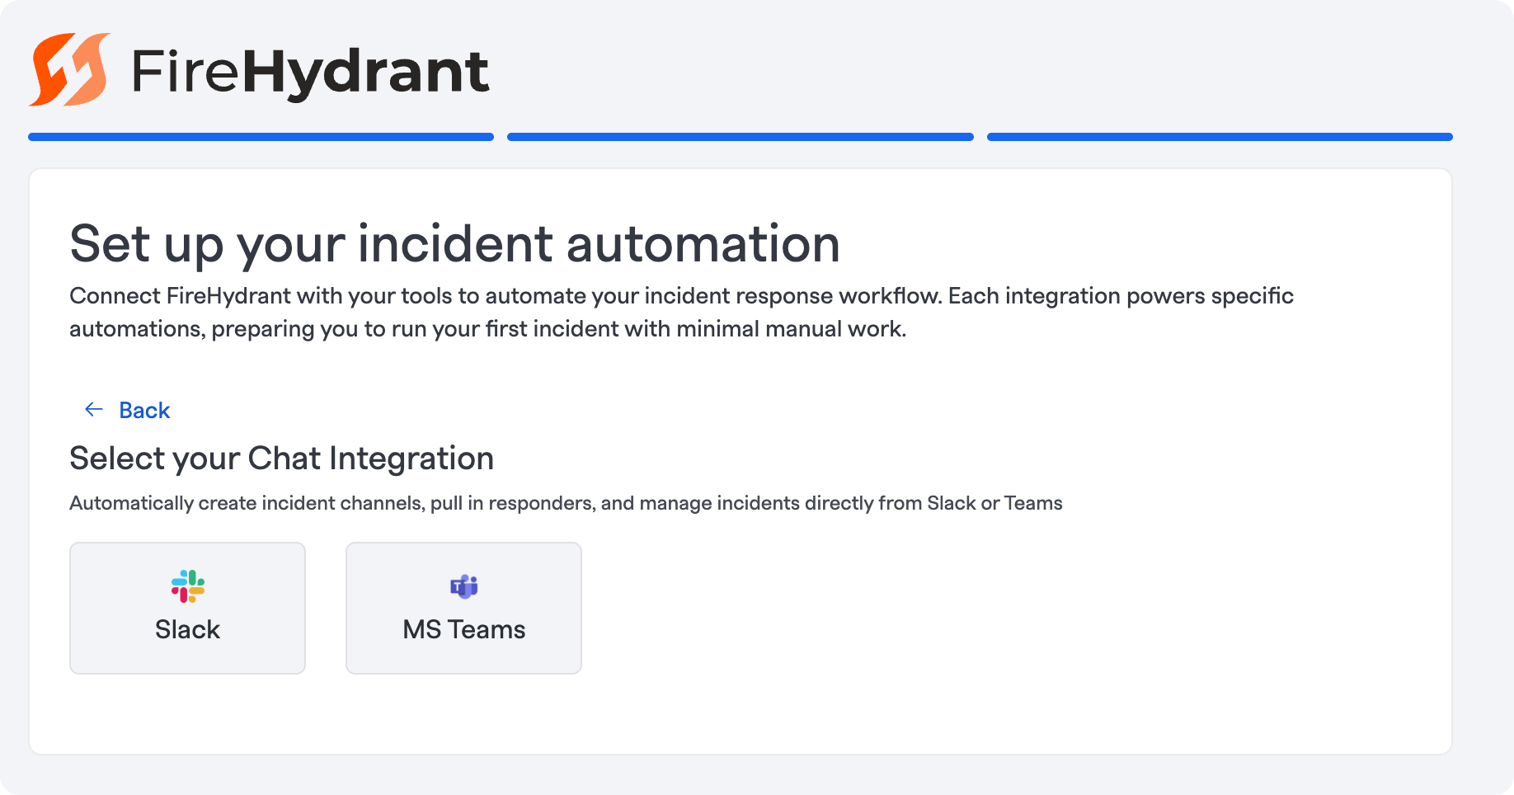1514x795 pixels.
Task: Click the MS Teams logo icon
Action: [464, 586]
